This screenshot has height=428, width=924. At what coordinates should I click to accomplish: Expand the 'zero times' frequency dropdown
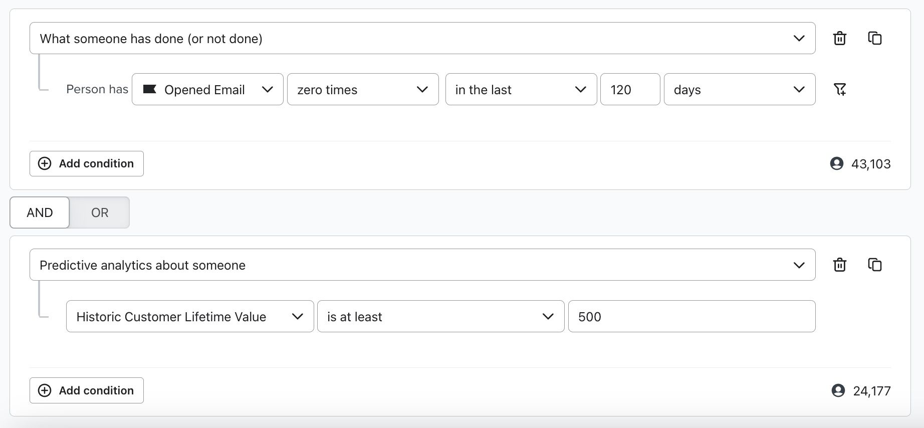coord(362,90)
